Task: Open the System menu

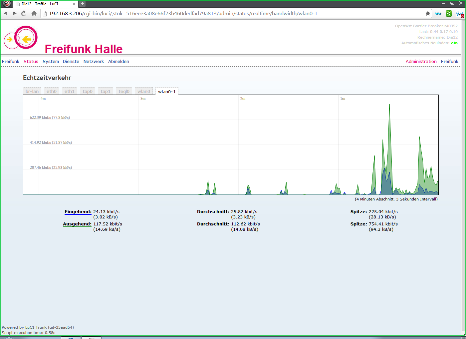Action: (51, 62)
